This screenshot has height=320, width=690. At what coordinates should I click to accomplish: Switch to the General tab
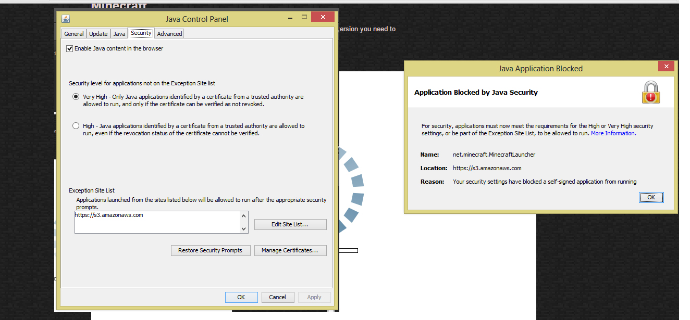click(x=74, y=34)
